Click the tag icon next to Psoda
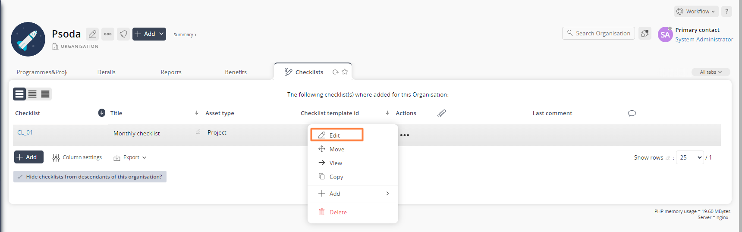 123,34
